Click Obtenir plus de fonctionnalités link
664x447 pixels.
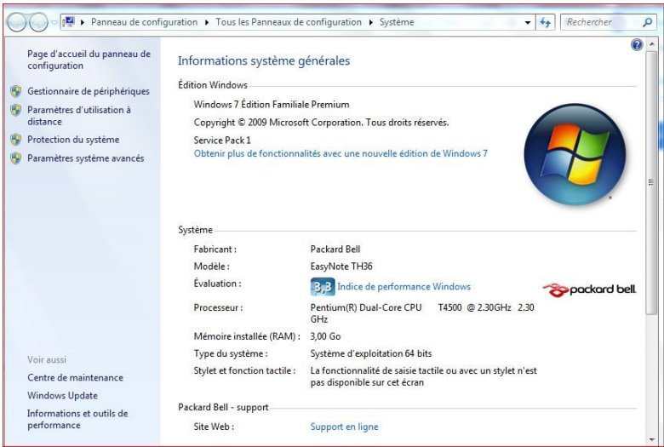pyautogui.click(x=341, y=153)
